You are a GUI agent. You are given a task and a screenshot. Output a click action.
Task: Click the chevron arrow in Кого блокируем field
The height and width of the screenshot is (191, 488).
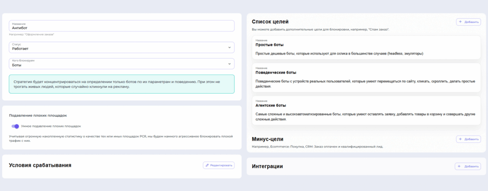(x=229, y=64)
